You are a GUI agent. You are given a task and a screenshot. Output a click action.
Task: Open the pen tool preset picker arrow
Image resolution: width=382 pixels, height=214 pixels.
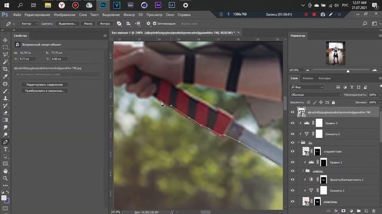point(13,24)
